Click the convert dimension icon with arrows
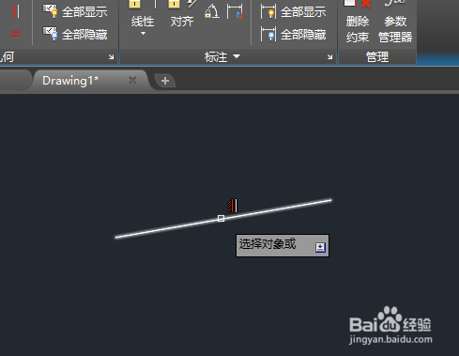Screen dimensions: 459x356 [x=235, y=11]
